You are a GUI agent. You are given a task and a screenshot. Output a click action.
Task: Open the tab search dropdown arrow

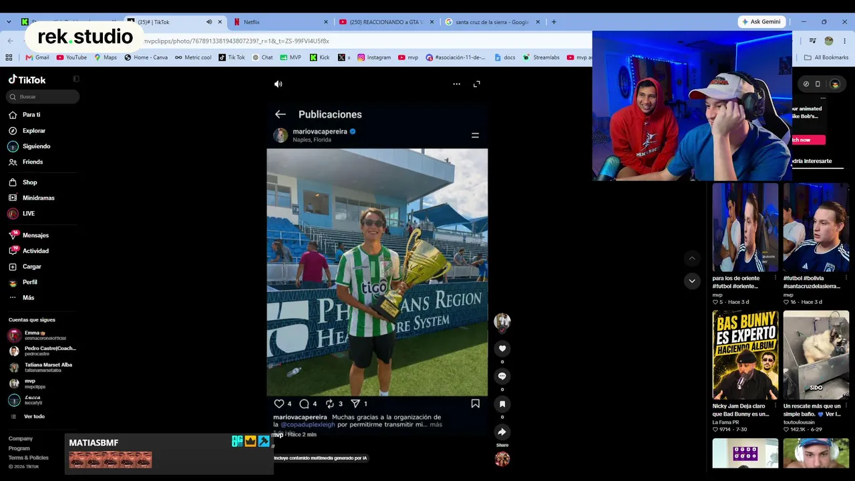(x=9, y=22)
